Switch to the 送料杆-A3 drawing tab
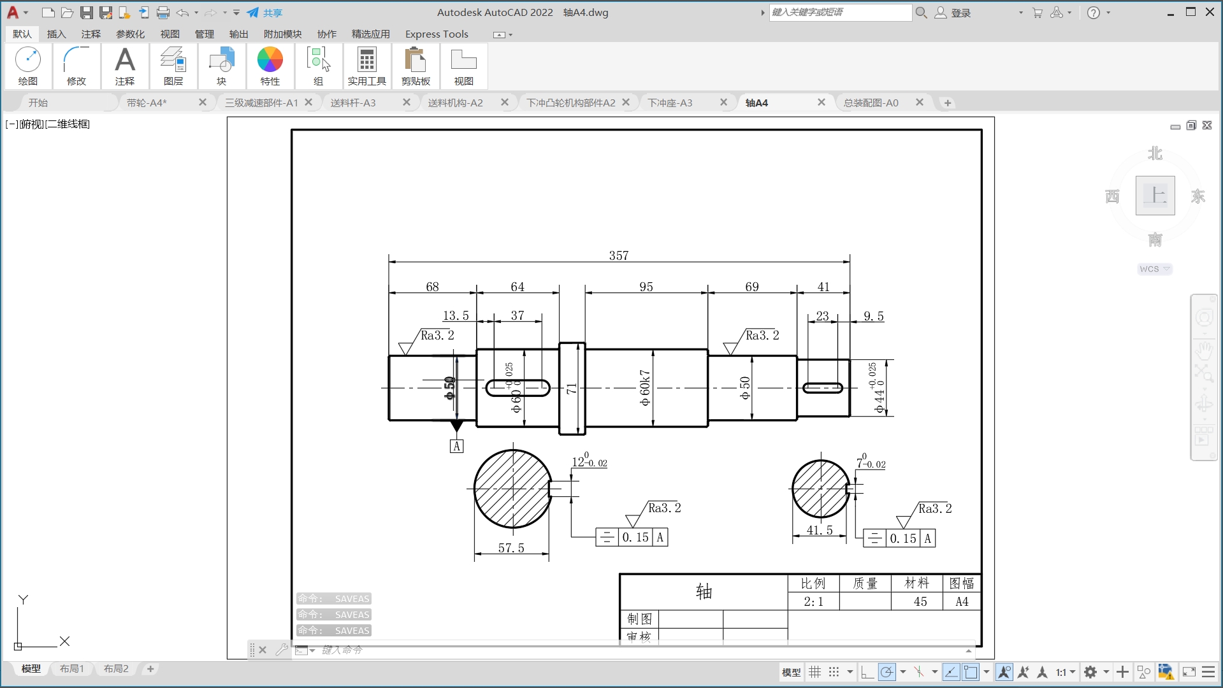The width and height of the screenshot is (1223, 688). click(x=353, y=103)
